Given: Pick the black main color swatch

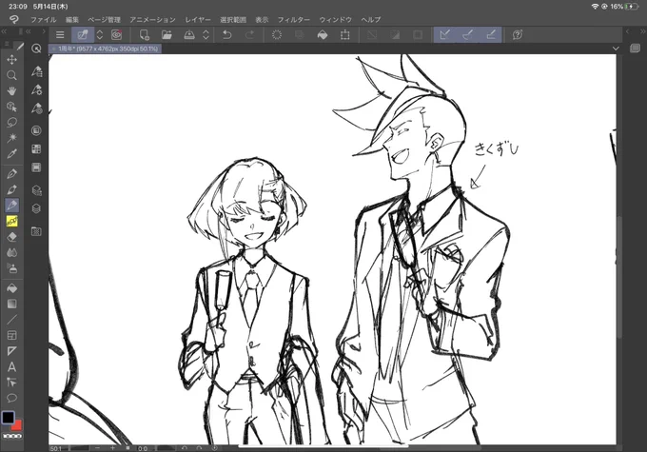Looking at the screenshot, I should point(8,418).
